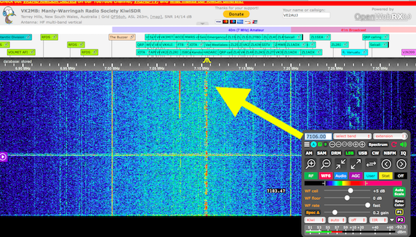Image resolution: width=416 pixels, height=237 pixels.
Task: Switch to the WF6 tab
Action: coord(326,176)
